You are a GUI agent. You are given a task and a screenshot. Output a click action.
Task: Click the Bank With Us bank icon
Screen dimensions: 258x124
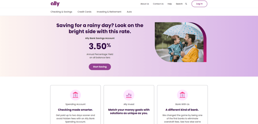click(182, 95)
